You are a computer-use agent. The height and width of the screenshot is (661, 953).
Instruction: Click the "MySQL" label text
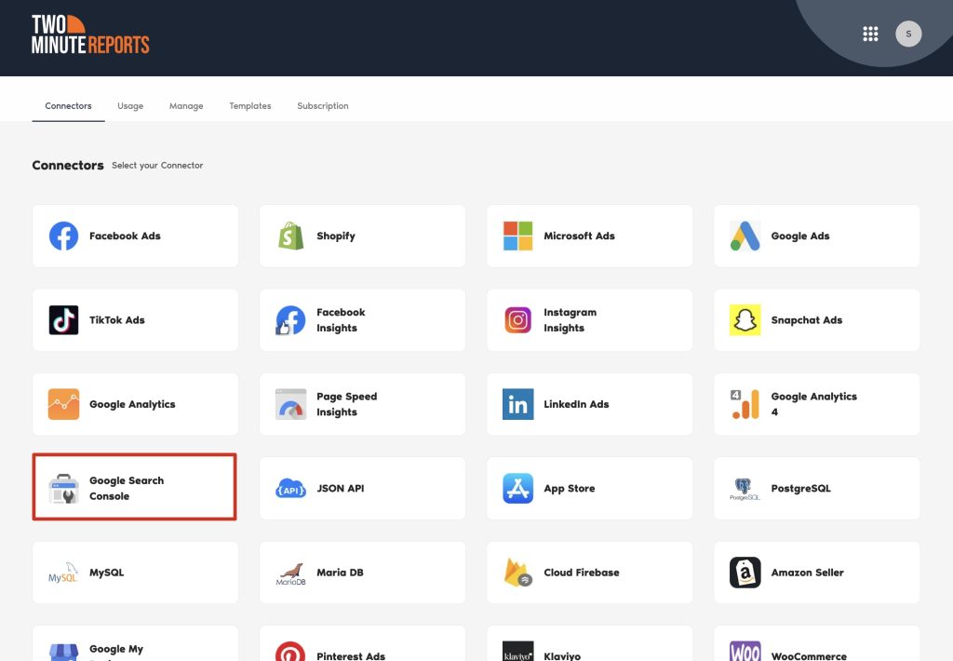click(107, 573)
